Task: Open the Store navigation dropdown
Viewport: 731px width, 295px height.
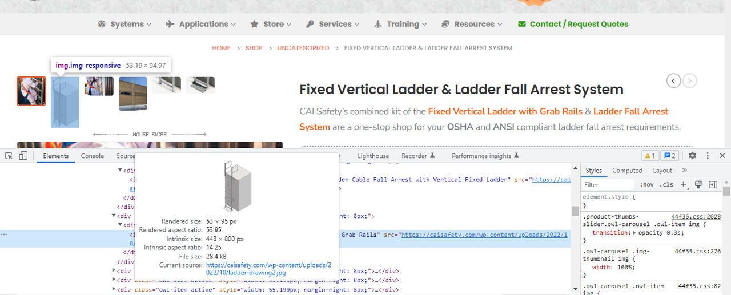Action: pyautogui.click(x=271, y=24)
